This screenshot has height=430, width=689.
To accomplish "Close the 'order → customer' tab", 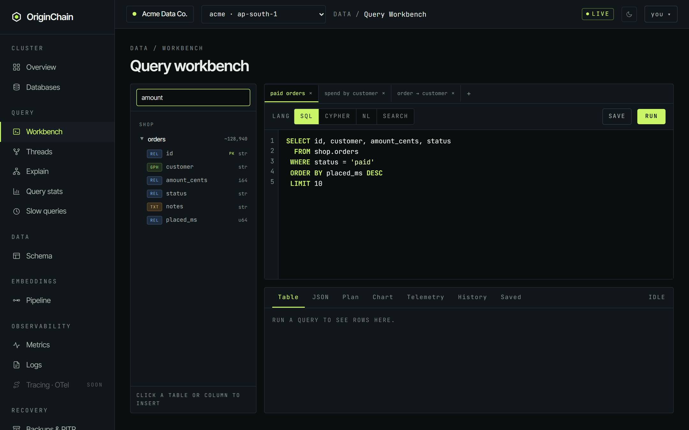I will point(453,93).
